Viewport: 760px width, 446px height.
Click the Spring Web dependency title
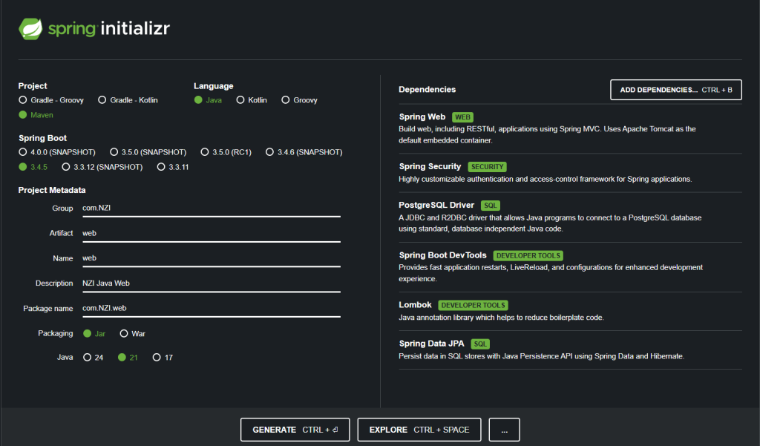(422, 117)
